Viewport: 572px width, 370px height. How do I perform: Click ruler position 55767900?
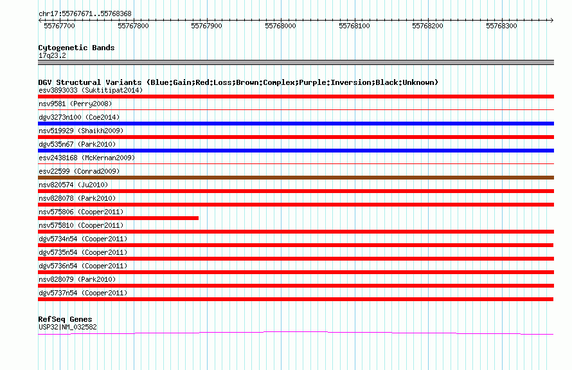pyautogui.click(x=206, y=26)
